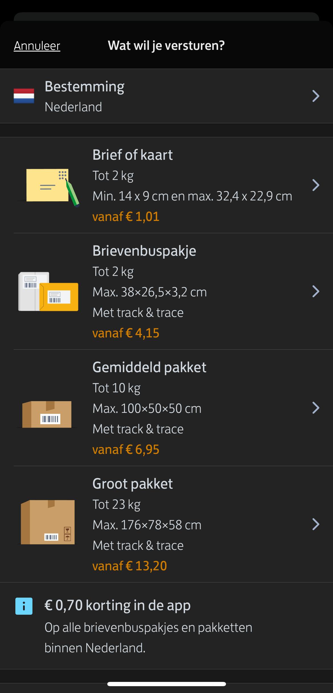Expand Brievenbuspakje option chevron
333x693 pixels.
(316, 291)
